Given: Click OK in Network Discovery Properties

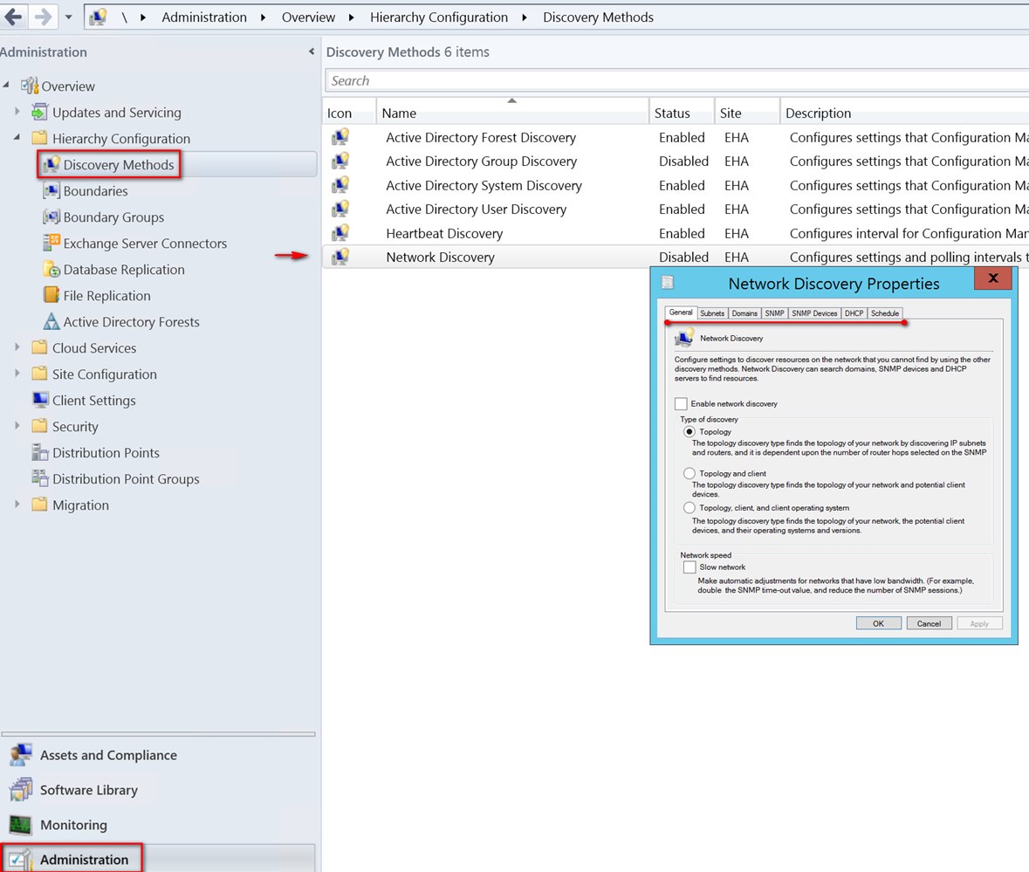Looking at the screenshot, I should point(878,623).
